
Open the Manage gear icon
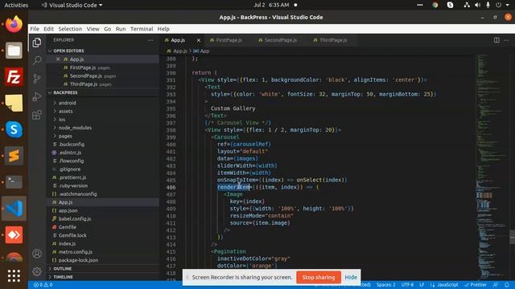click(x=37, y=271)
